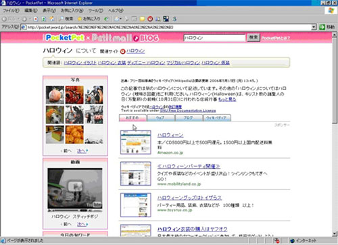Open the ファイル (File) menu
This screenshot has height=245, width=338.
click(11, 11)
